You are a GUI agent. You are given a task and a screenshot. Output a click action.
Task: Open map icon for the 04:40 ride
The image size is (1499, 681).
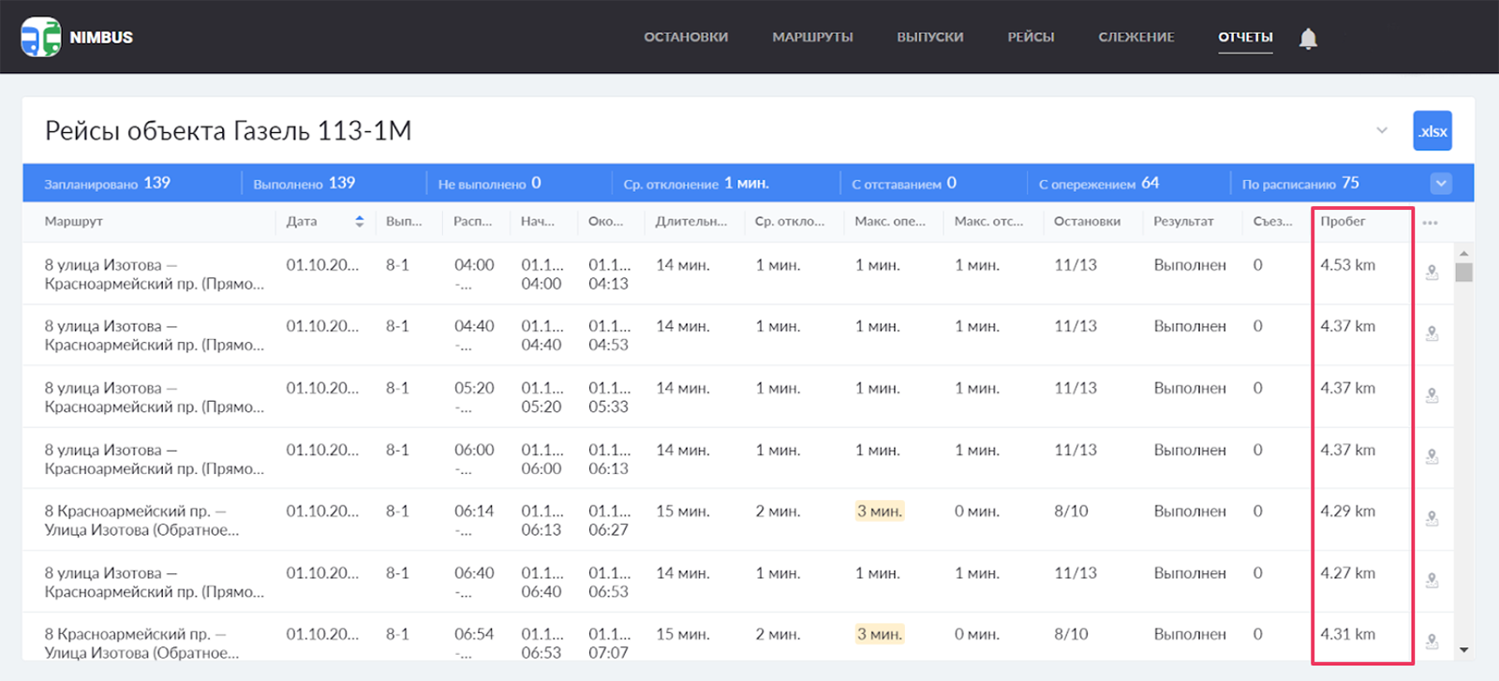1432,333
